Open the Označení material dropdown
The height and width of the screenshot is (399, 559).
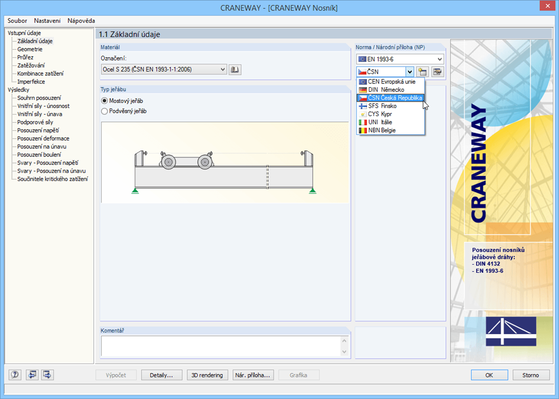(x=164, y=69)
